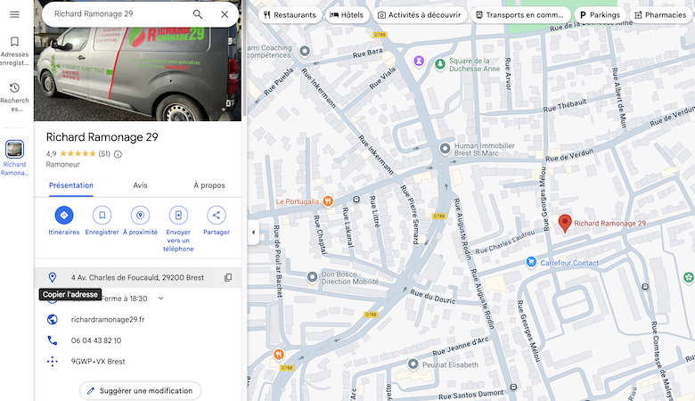Click the panel vertical scrollbar

[244, 58]
